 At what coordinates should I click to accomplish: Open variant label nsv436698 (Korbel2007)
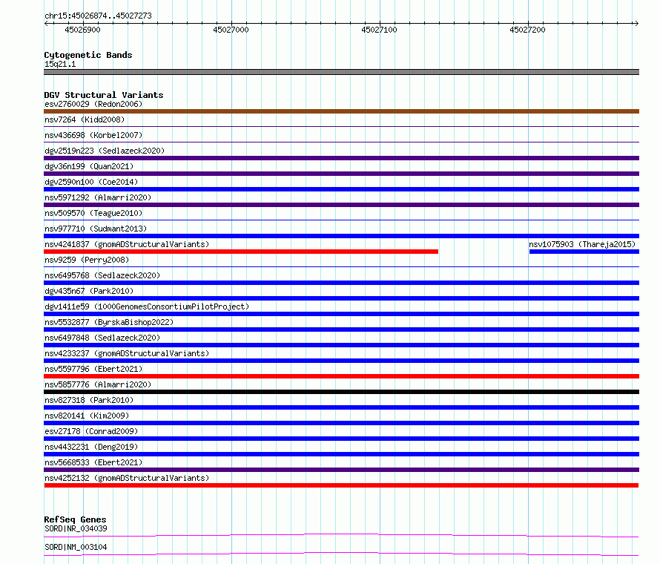93,135
